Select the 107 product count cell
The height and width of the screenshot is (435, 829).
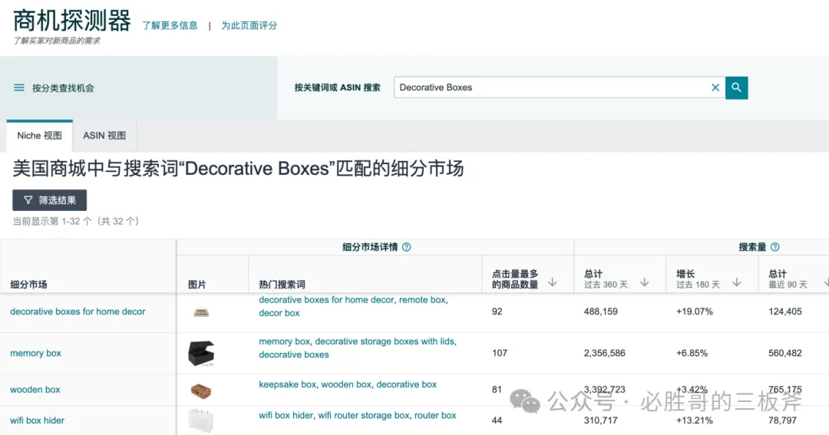500,353
